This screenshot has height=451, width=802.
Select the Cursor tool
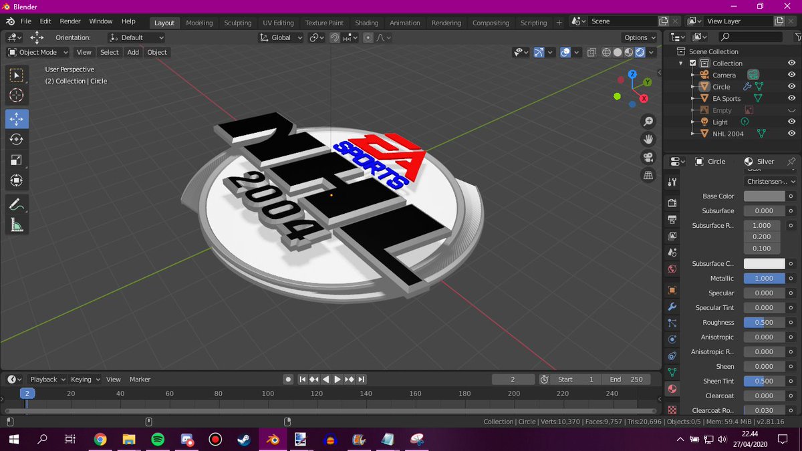click(x=17, y=96)
